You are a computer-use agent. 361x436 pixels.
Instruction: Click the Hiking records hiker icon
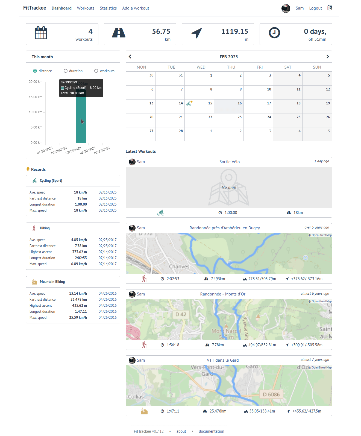pyautogui.click(x=34, y=228)
